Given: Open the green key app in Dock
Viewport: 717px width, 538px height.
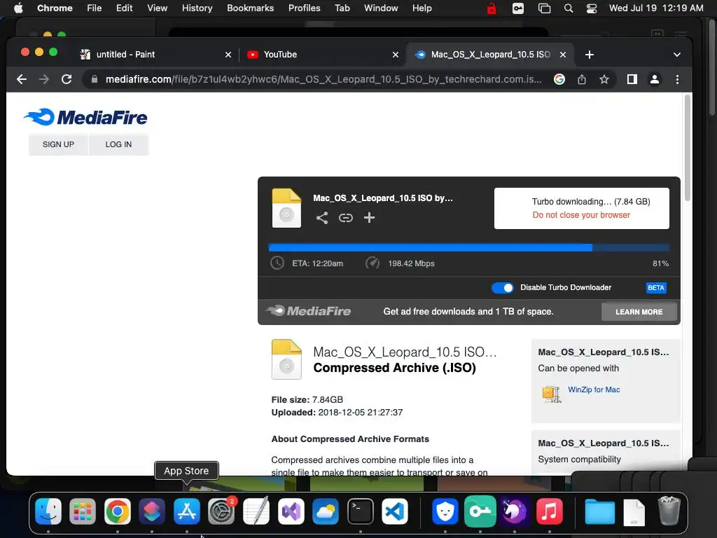Looking at the screenshot, I should pos(480,511).
